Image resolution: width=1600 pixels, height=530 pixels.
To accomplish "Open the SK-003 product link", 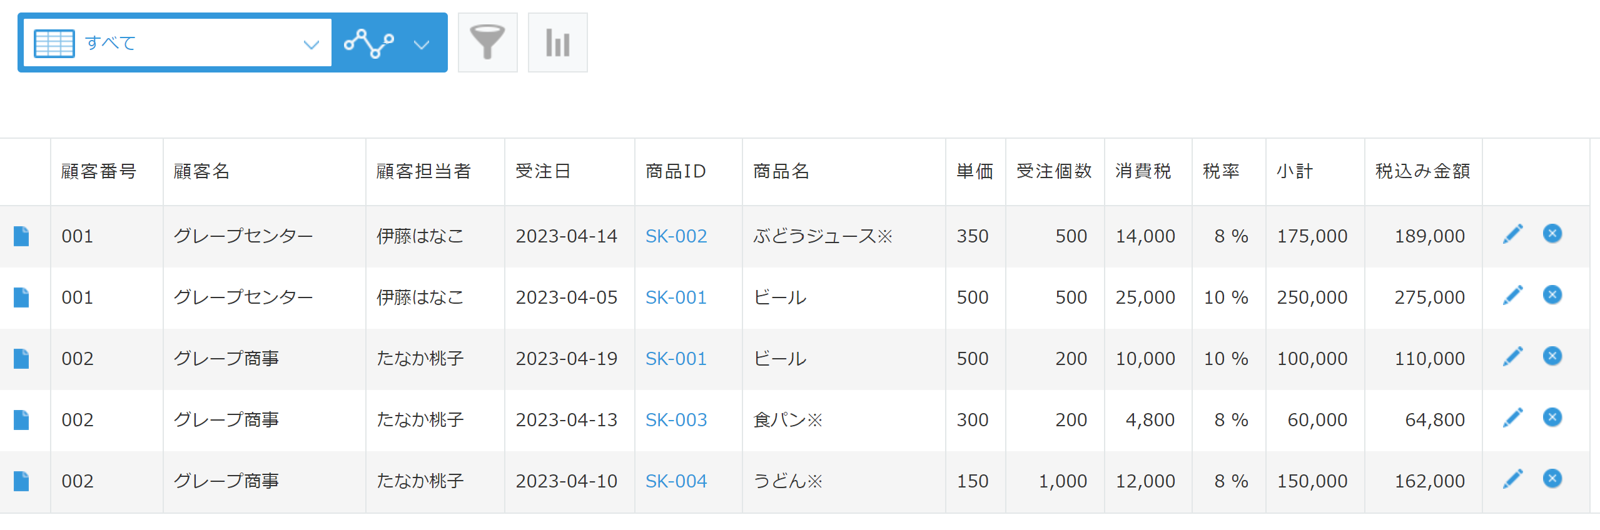I will 676,420.
